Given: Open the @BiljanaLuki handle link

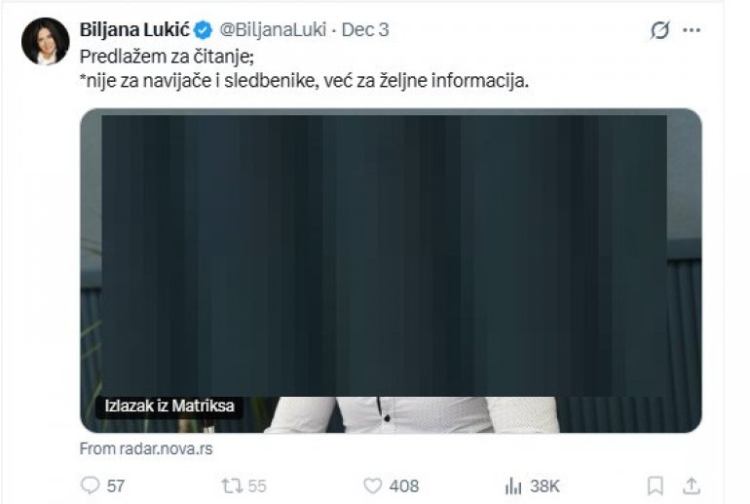Looking at the screenshot, I should [x=273, y=29].
